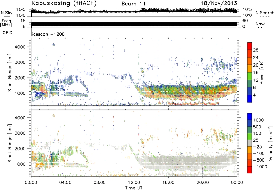
Task: Click the "28" power colorbar tick label
Action: 256,50
